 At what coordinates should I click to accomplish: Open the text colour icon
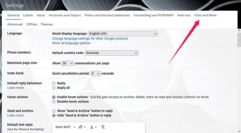pos(93,127)
